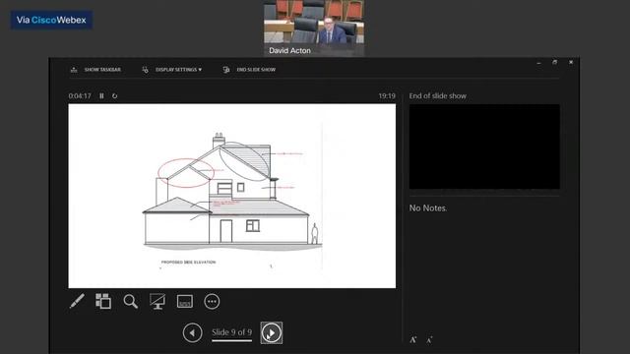The height and width of the screenshot is (354, 630).
Task: Open the see all slides grid
Action: 103,301
